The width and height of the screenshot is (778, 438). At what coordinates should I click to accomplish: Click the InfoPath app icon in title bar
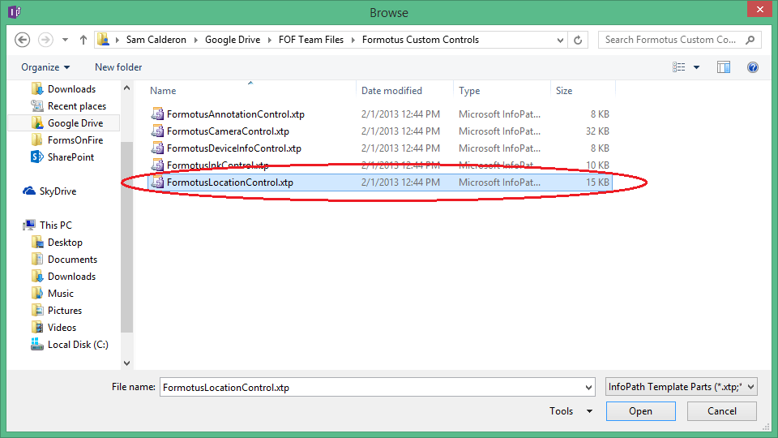point(15,11)
